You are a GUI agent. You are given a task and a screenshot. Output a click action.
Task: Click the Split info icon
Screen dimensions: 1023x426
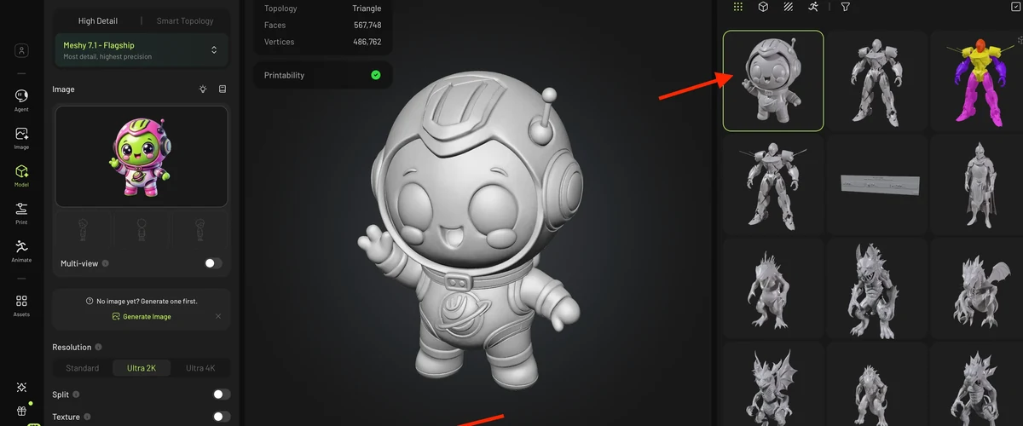(77, 394)
